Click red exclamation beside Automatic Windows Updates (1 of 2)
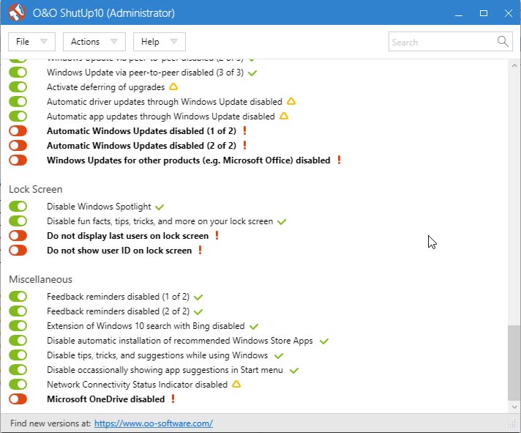The height and width of the screenshot is (433, 521). coord(244,130)
